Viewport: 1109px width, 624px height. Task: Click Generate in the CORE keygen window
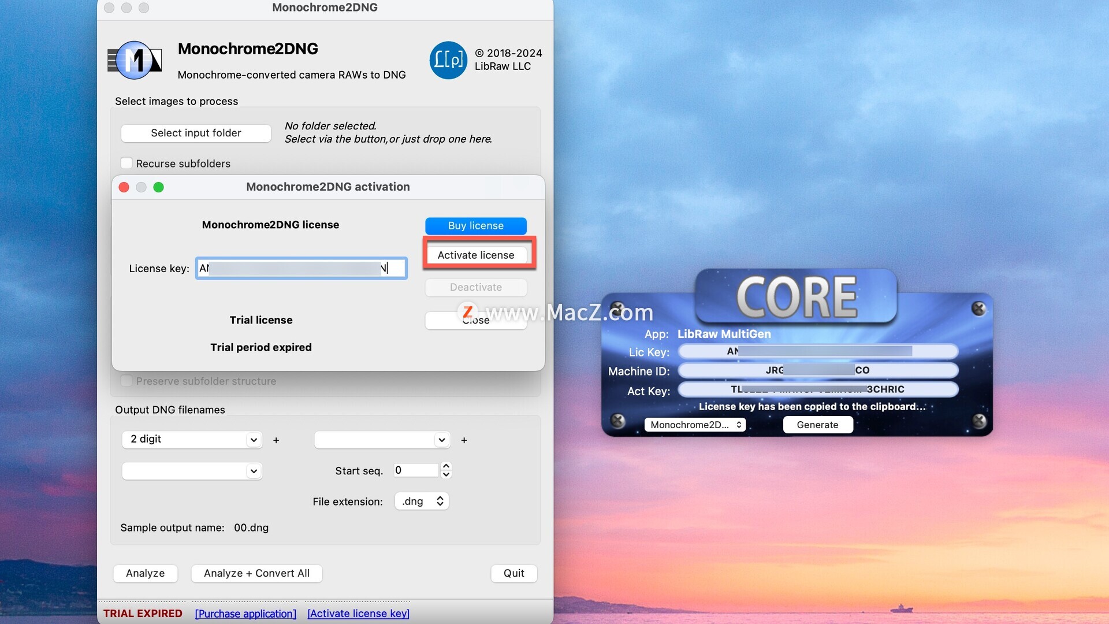pos(817,425)
